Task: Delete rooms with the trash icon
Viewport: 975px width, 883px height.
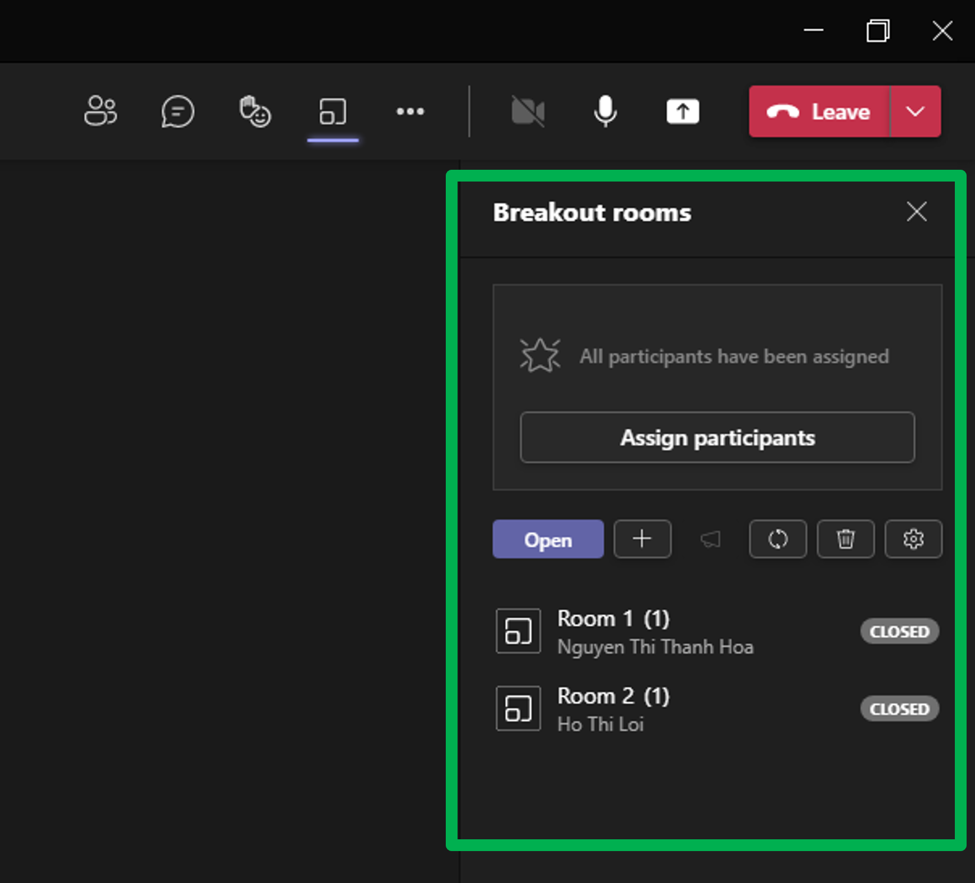Action: pos(845,539)
